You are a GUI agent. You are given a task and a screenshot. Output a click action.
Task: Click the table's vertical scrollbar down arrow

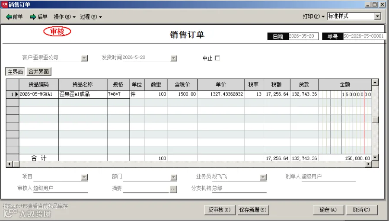click(375, 157)
